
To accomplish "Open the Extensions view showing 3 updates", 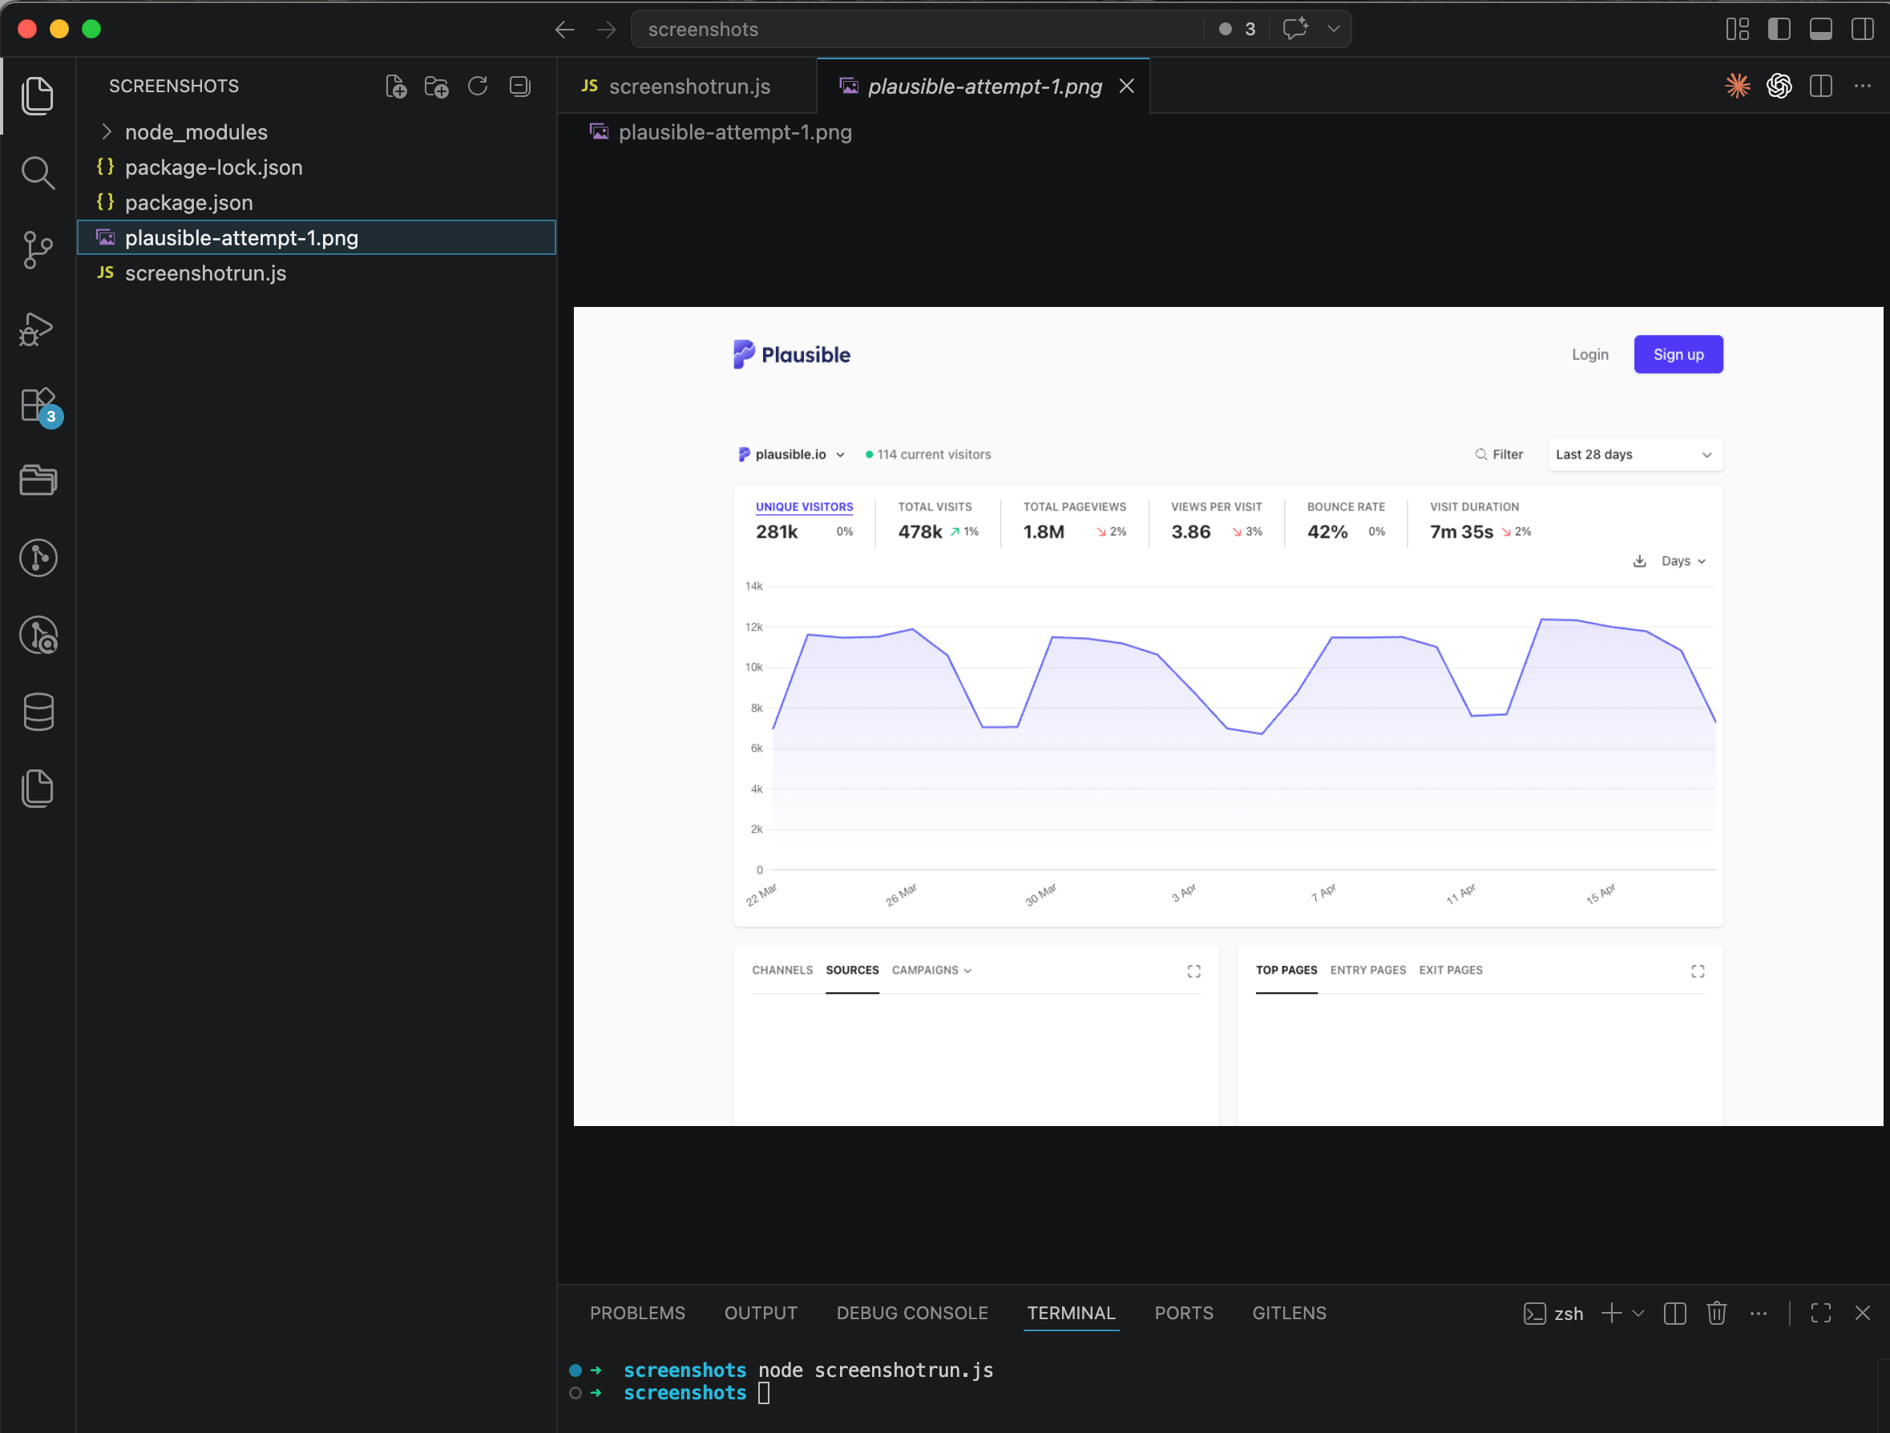I will pyautogui.click(x=38, y=406).
